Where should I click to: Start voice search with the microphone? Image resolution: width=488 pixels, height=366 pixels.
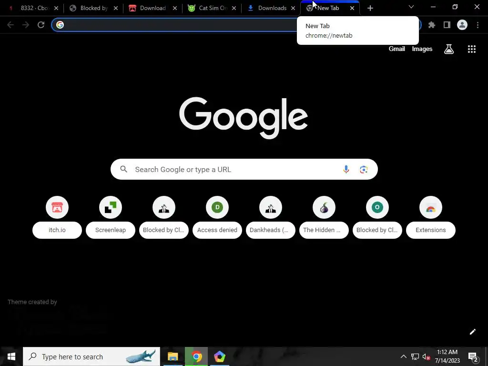tap(346, 169)
